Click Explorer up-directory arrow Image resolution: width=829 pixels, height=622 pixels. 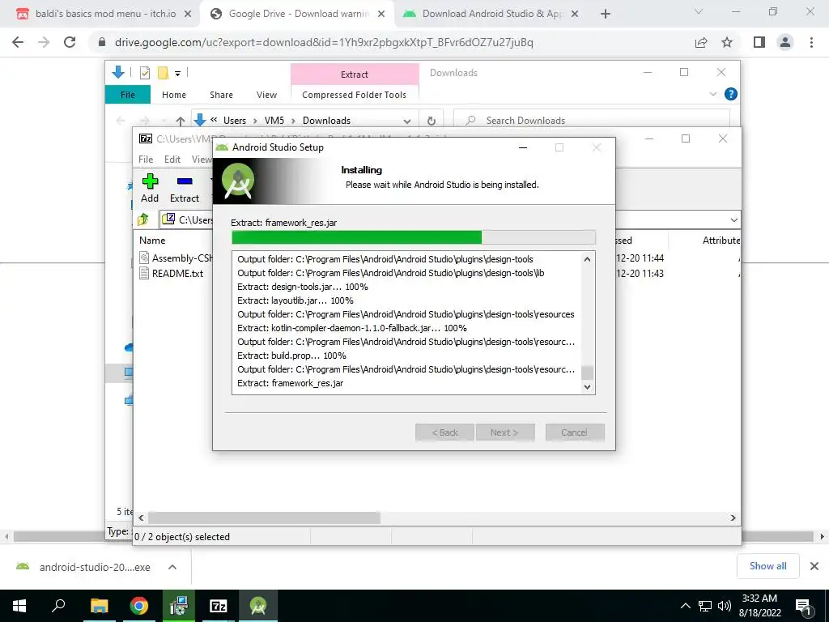181,121
